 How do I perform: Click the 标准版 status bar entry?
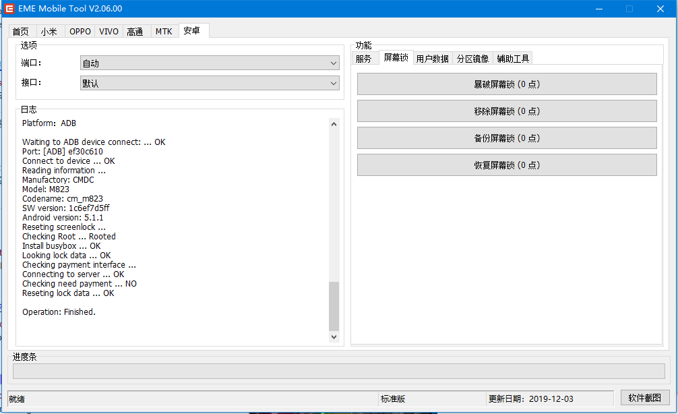pyautogui.click(x=393, y=399)
